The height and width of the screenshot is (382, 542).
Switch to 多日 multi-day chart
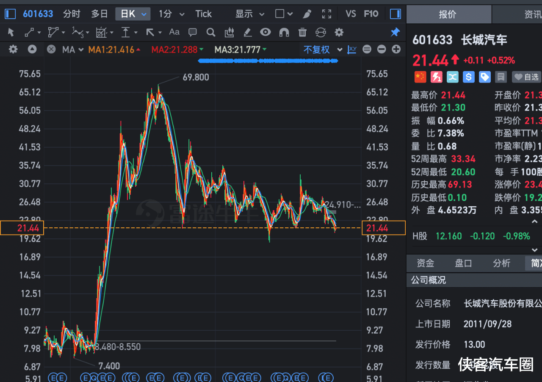pyautogui.click(x=100, y=14)
